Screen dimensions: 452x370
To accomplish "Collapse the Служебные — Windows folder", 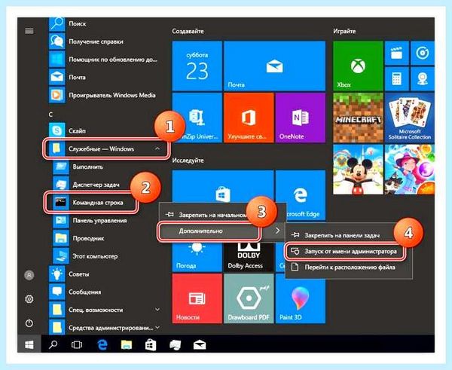I will pyautogui.click(x=106, y=148).
